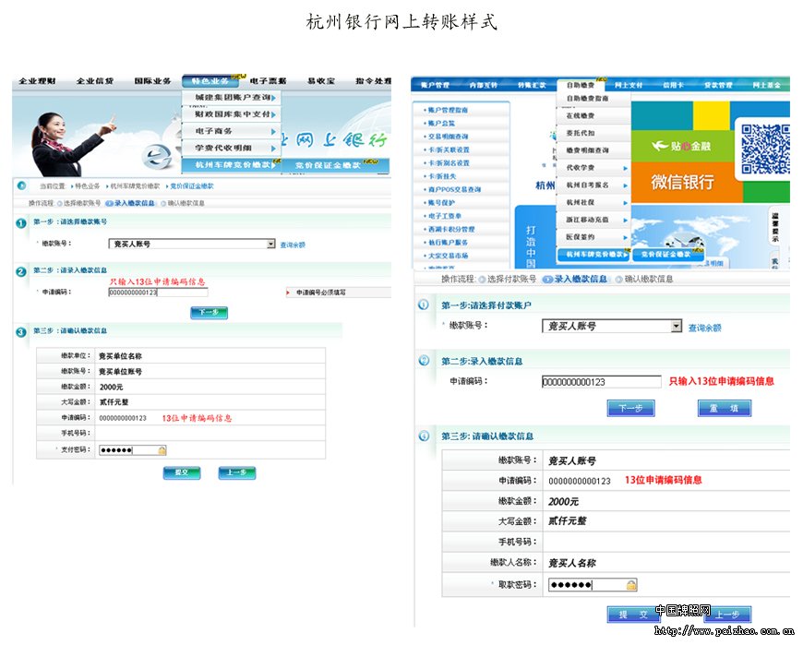Screen dimensions: 803x645
Task: Open the 电子票据 menu
Action: (268, 81)
